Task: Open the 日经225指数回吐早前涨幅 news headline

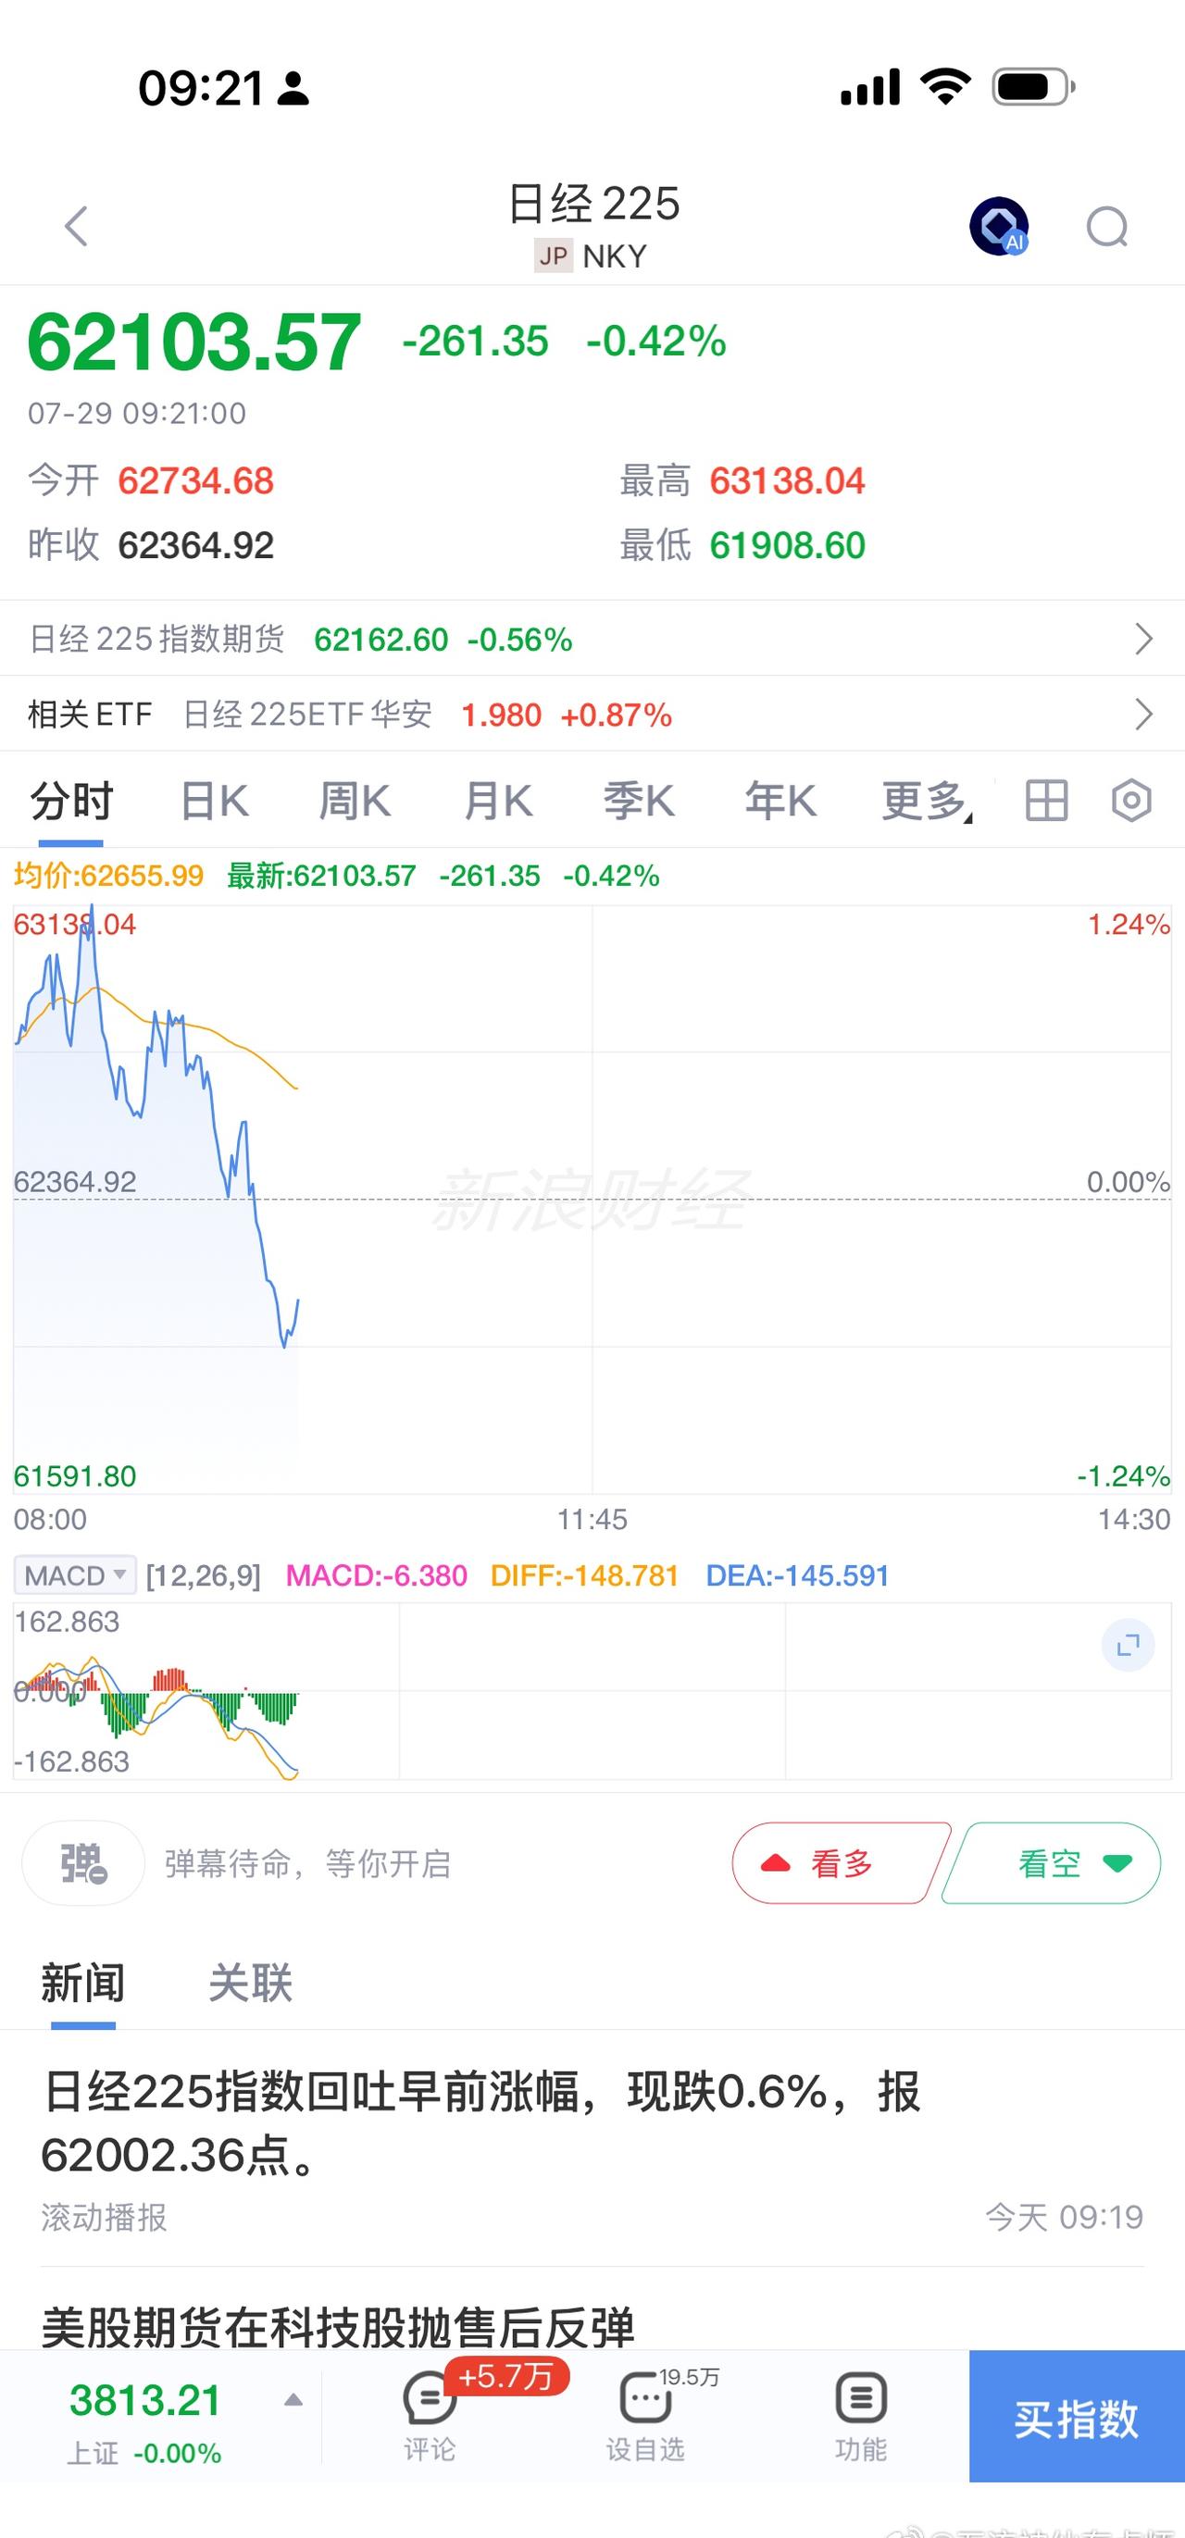Action: tap(481, 2122)
